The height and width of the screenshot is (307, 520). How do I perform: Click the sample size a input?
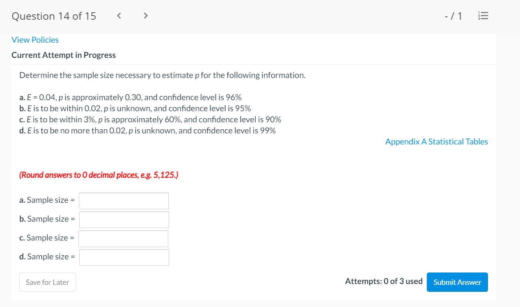point(124,201)
